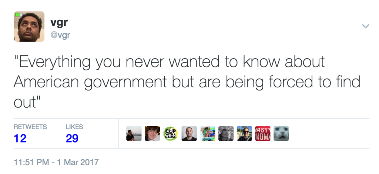The image size is (379, 174).
Task: View the 29 likes list
Action: tap(72, 139)
